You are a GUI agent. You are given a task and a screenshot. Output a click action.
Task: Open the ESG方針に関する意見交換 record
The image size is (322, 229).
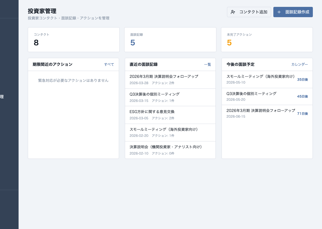(x=170, y=115)
